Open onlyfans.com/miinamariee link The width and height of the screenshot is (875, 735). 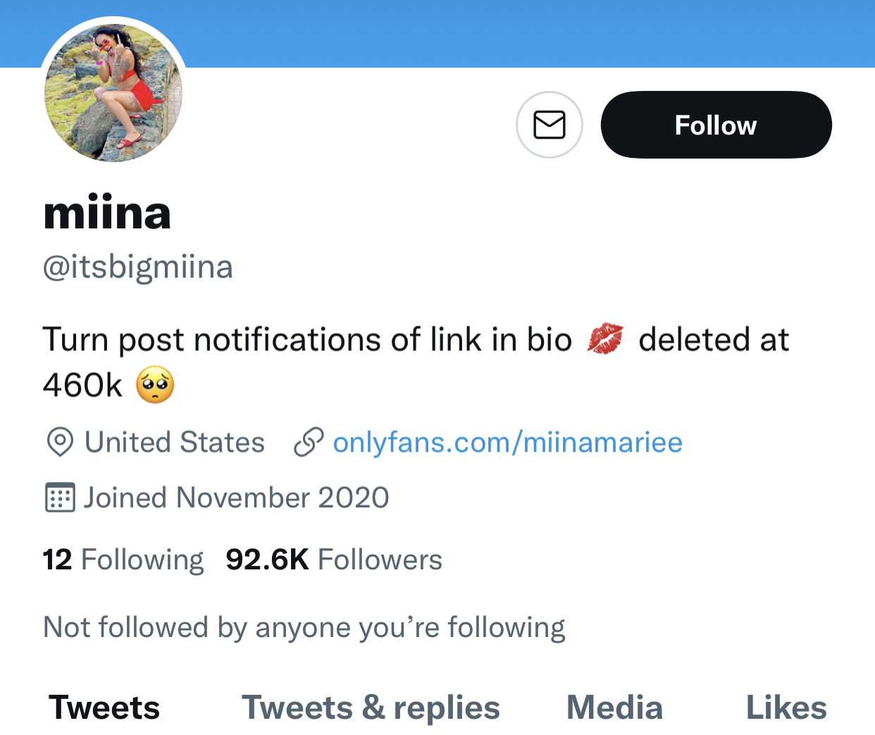[507, 443]
